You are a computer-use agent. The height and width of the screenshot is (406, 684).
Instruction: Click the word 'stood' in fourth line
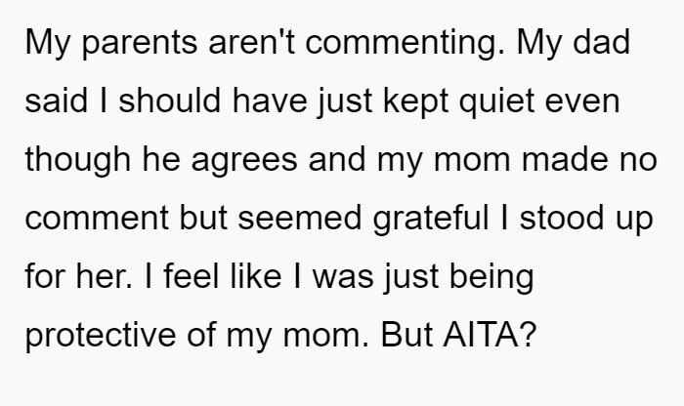click(562, 218)
